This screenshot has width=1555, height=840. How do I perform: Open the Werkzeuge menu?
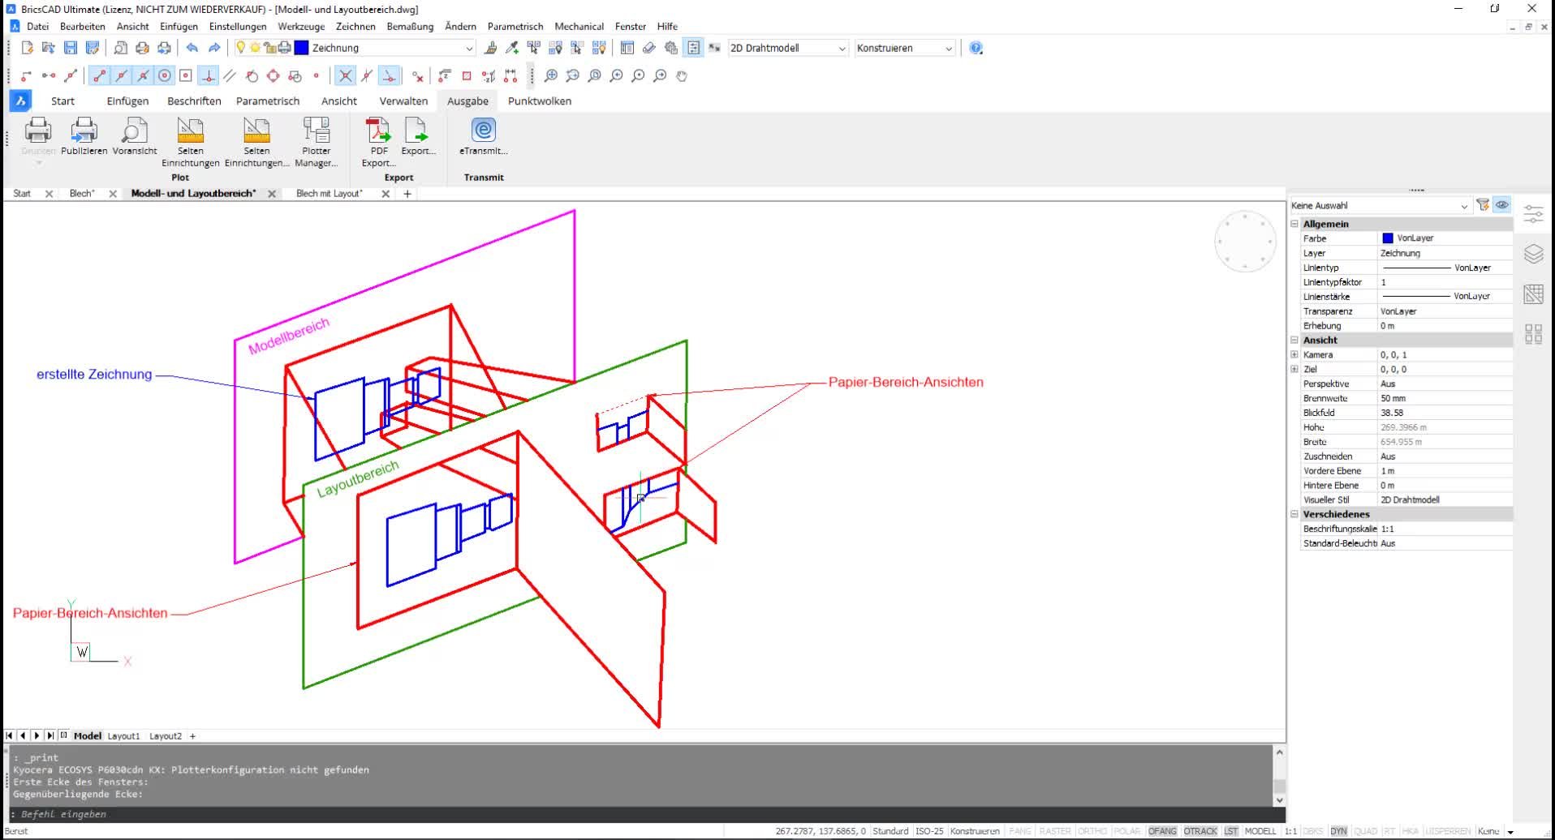301,26
